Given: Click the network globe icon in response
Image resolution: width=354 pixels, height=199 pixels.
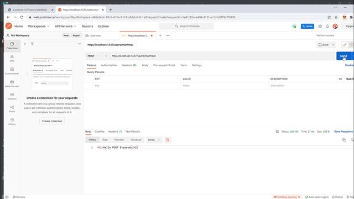Looking at the screenshot, I should (277, 132).
